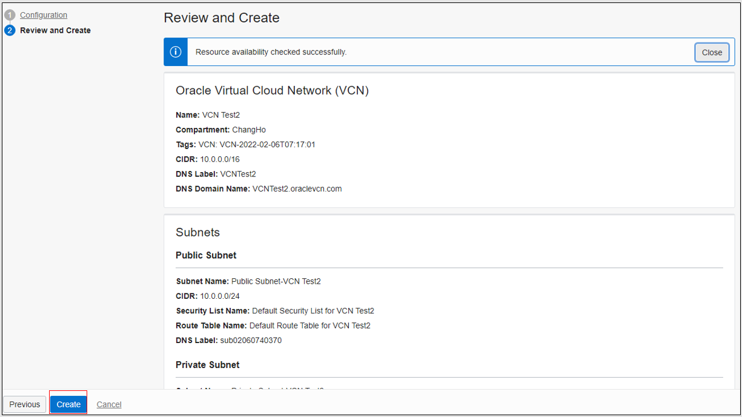Click subnet DNS Label 'sub02060740370'

pyautogui.click(x=251, y=340)
